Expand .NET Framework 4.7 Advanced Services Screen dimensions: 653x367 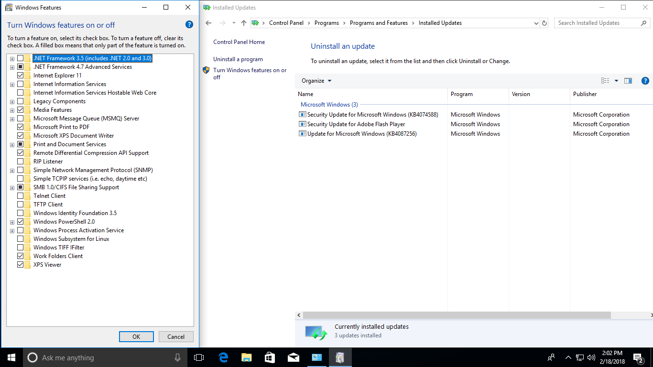tap(12, 67)
